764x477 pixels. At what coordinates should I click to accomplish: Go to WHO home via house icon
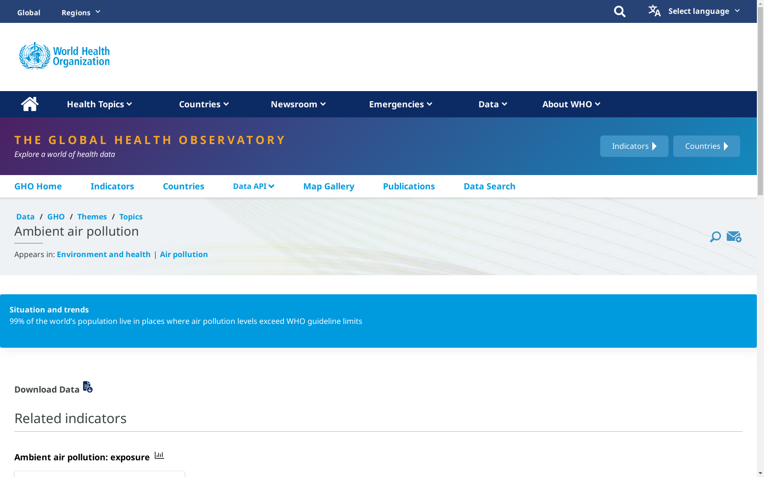30,104
